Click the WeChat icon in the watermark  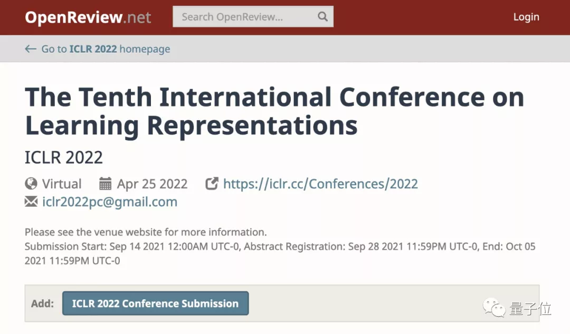click(493, 308)
